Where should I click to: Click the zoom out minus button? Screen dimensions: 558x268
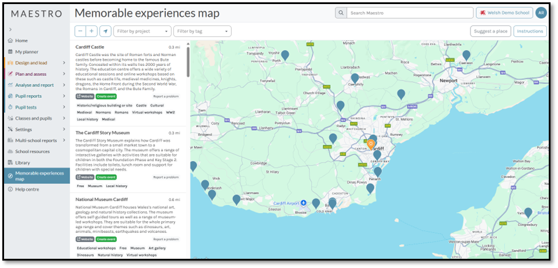click(x=80, y=31)
